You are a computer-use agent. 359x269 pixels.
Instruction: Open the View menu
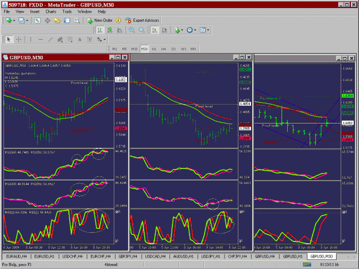tap(20, 11)
